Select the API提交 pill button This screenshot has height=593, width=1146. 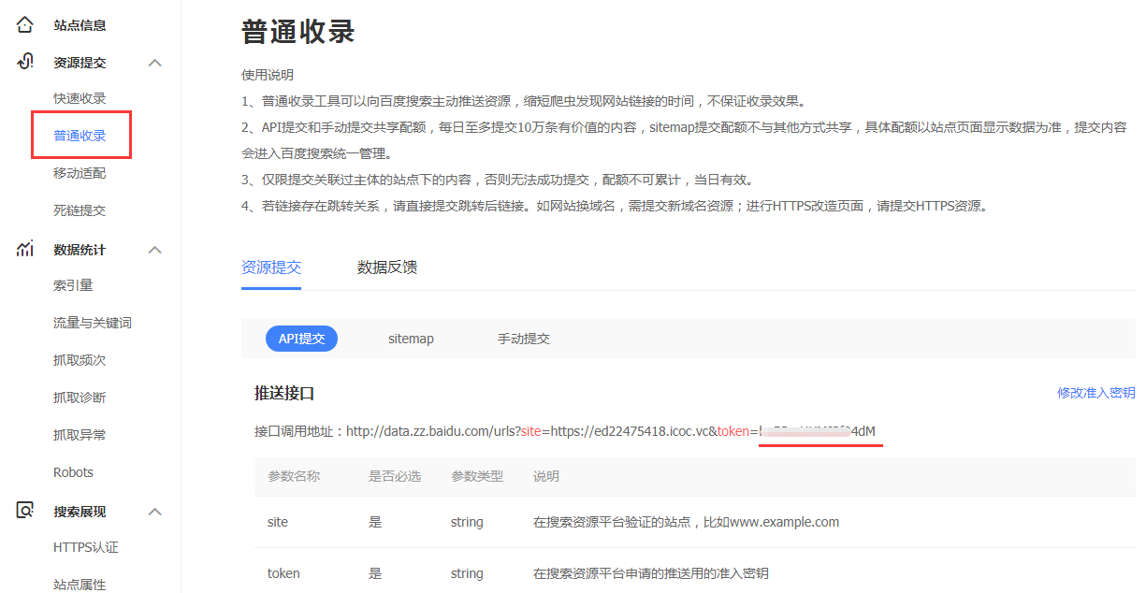point(301,339)
